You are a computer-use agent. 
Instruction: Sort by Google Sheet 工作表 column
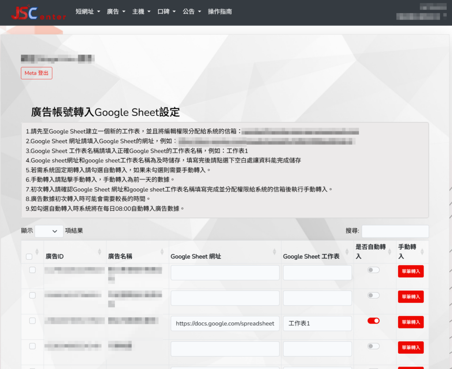[347, 252]
